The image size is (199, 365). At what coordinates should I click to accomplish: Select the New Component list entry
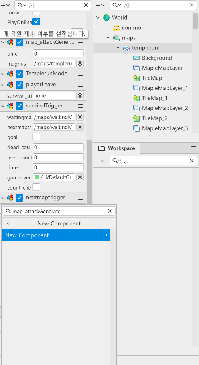tap(56, 235)
